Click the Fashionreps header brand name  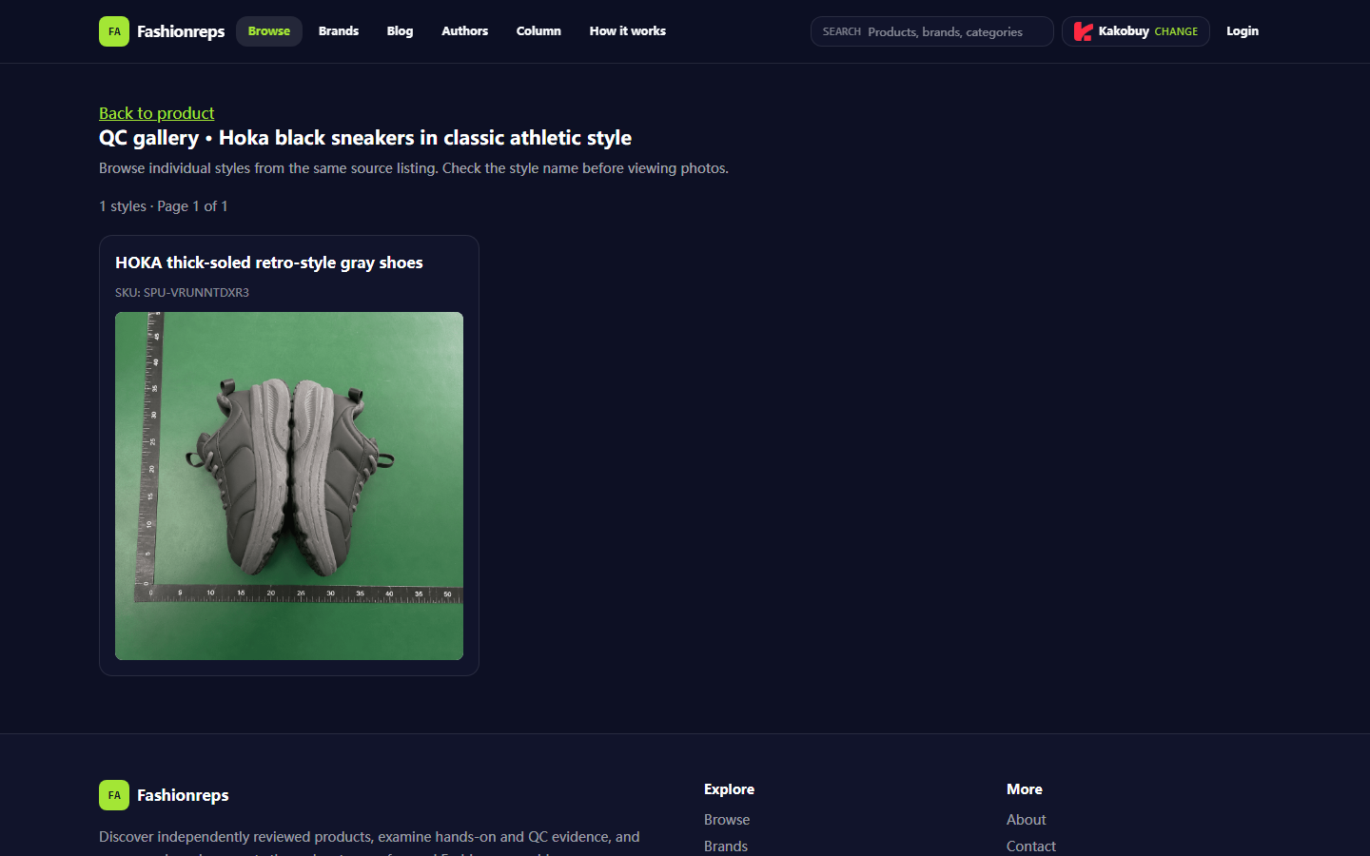tap(181, 31)
